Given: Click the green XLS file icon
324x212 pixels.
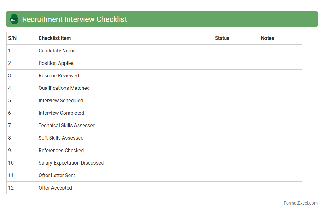Looking at the screenshot, I should (x=14, y=19).
